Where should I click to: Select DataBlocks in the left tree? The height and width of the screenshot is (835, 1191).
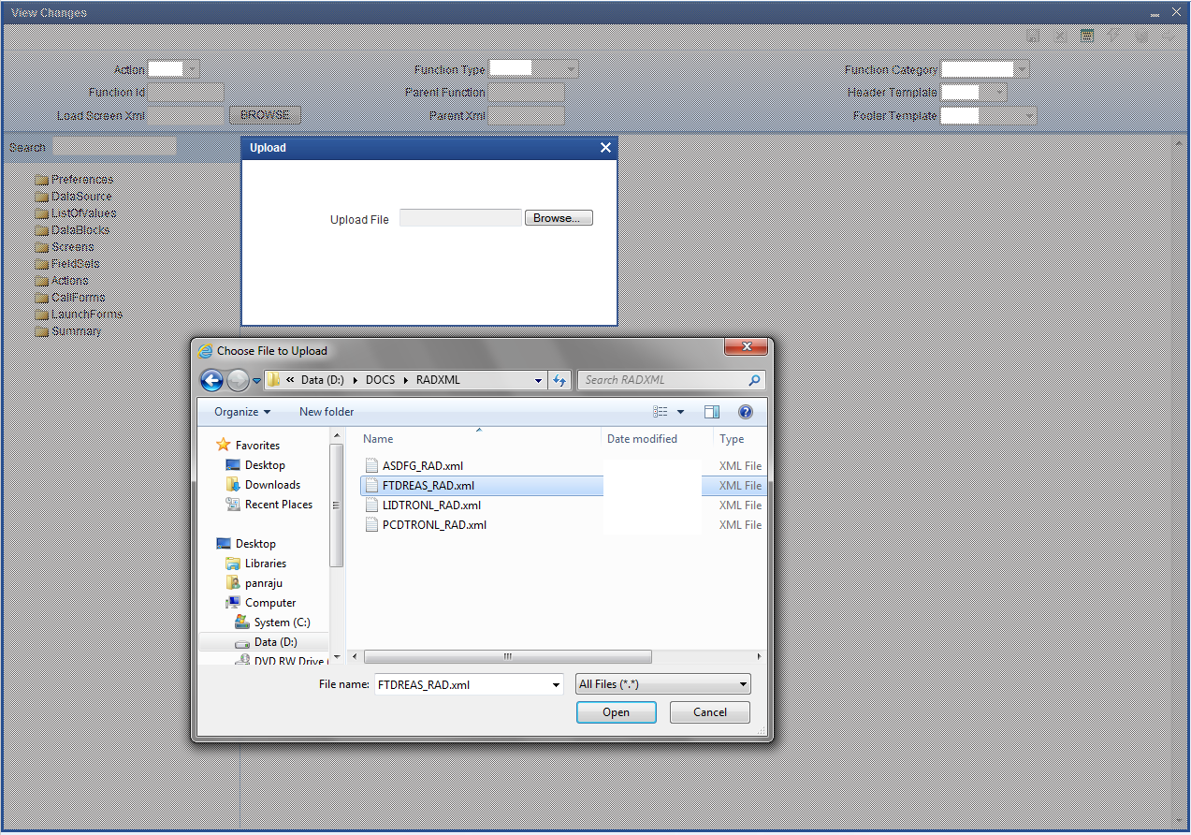tap(72, 229)
